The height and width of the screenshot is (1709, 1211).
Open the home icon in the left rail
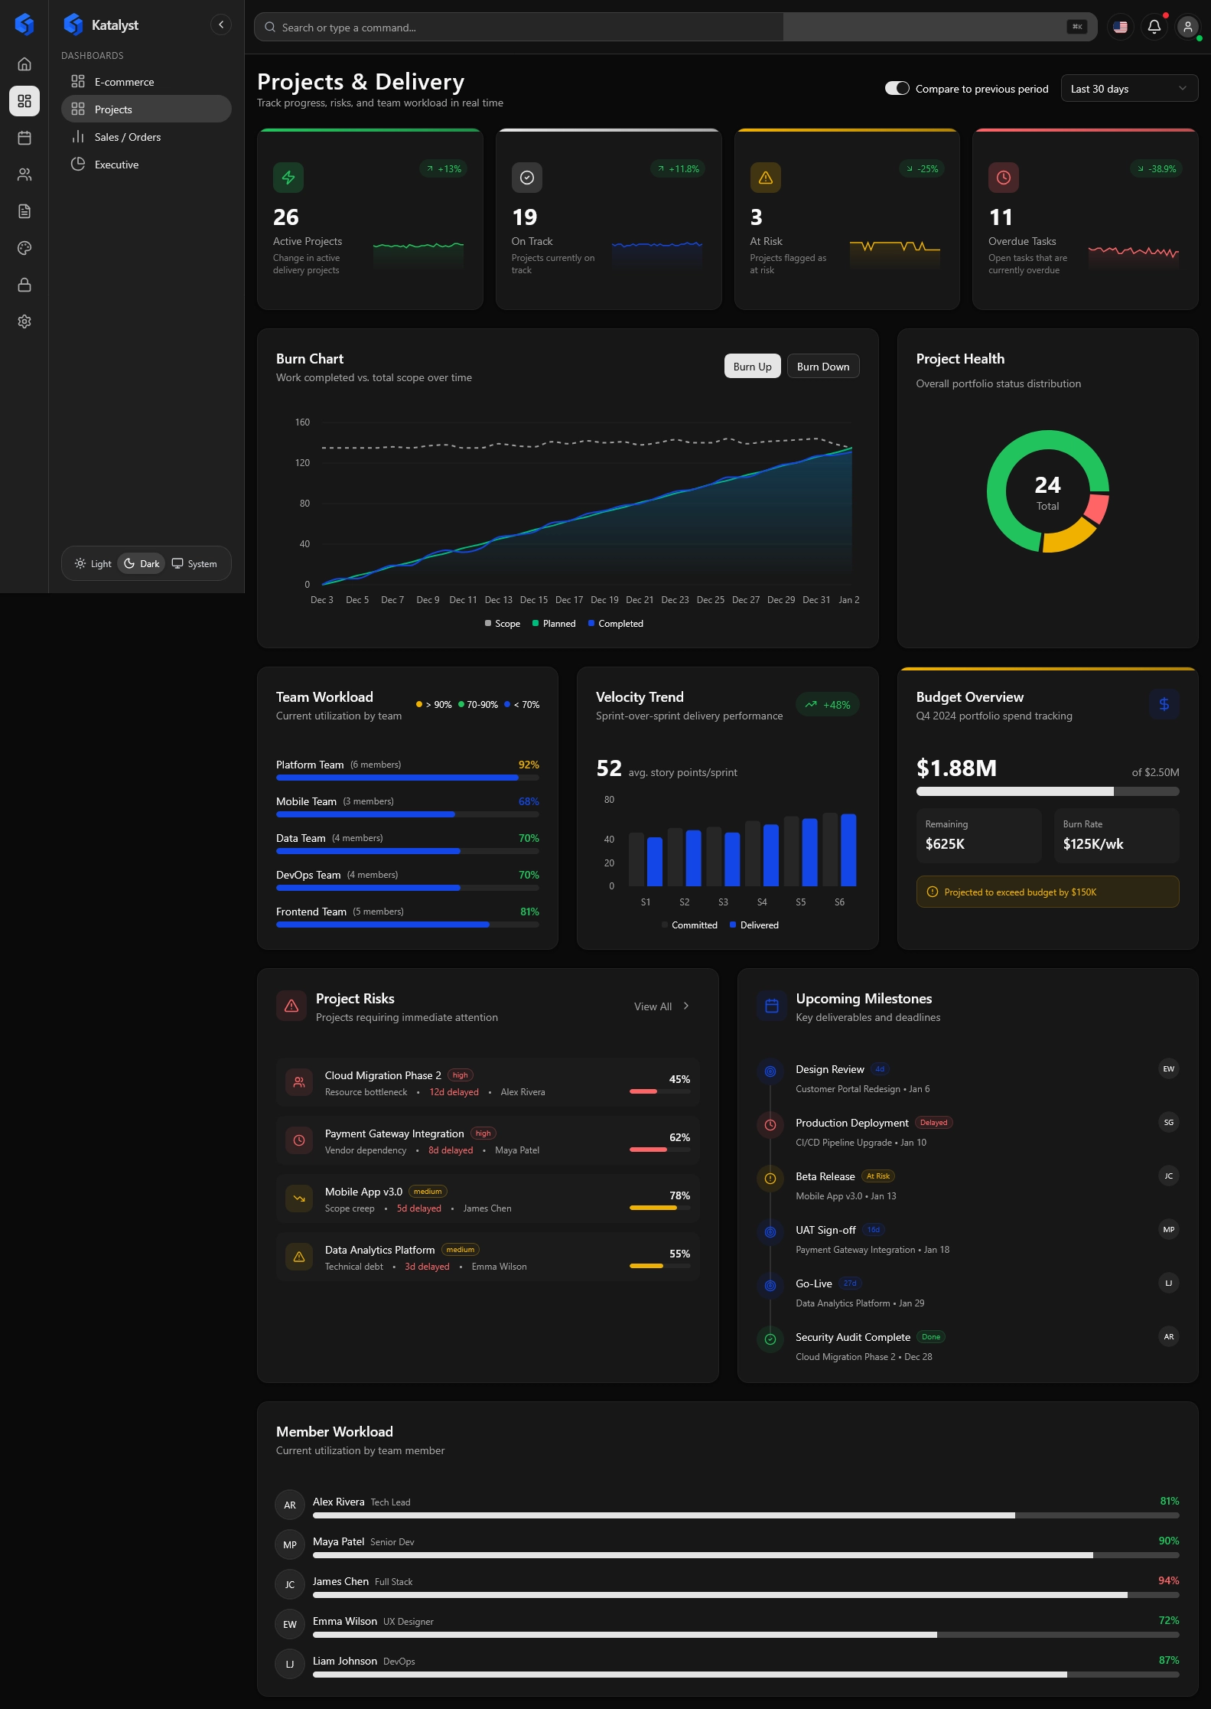pos(24,64)
